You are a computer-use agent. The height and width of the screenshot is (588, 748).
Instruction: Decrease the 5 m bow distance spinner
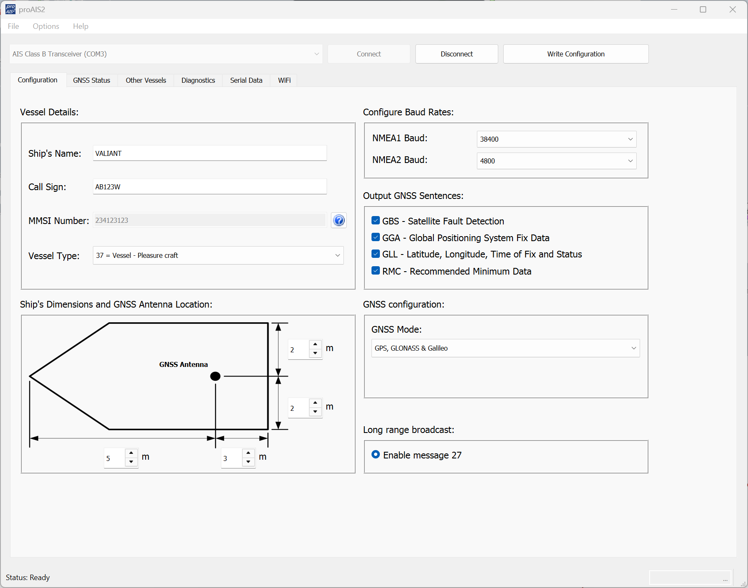tap(131, 462)
